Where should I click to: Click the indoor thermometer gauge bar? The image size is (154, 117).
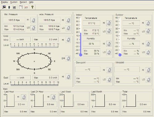click(x=81, y=37)
